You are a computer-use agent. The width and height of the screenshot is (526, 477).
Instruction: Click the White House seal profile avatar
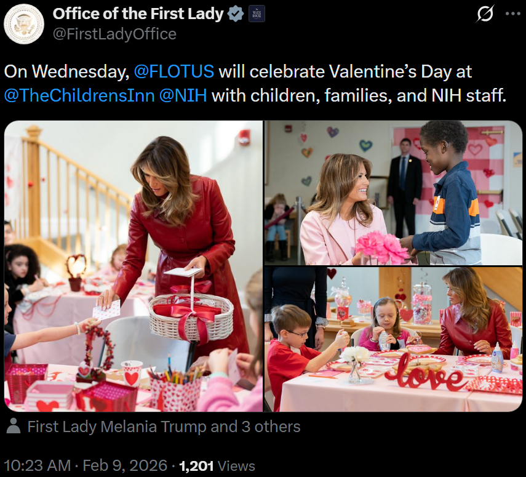pos(23,23)
